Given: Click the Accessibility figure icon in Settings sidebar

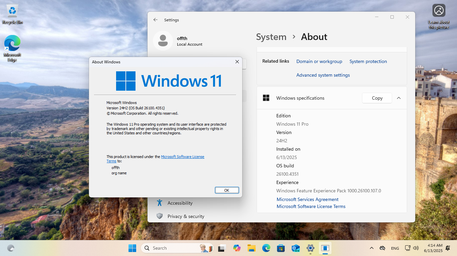Looking at the screenshot, I should [x=160, y=203].
